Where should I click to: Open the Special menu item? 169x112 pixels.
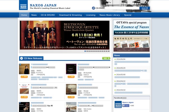coord(128,15)
